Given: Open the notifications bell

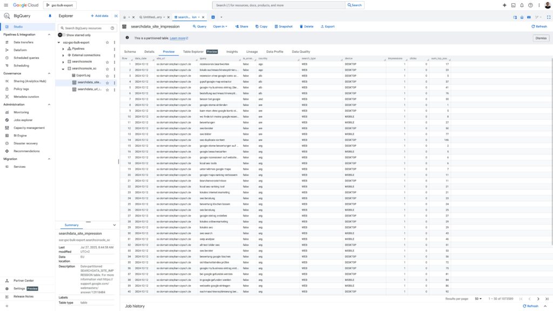Looking at the screenshot, I should pos(522,5).
